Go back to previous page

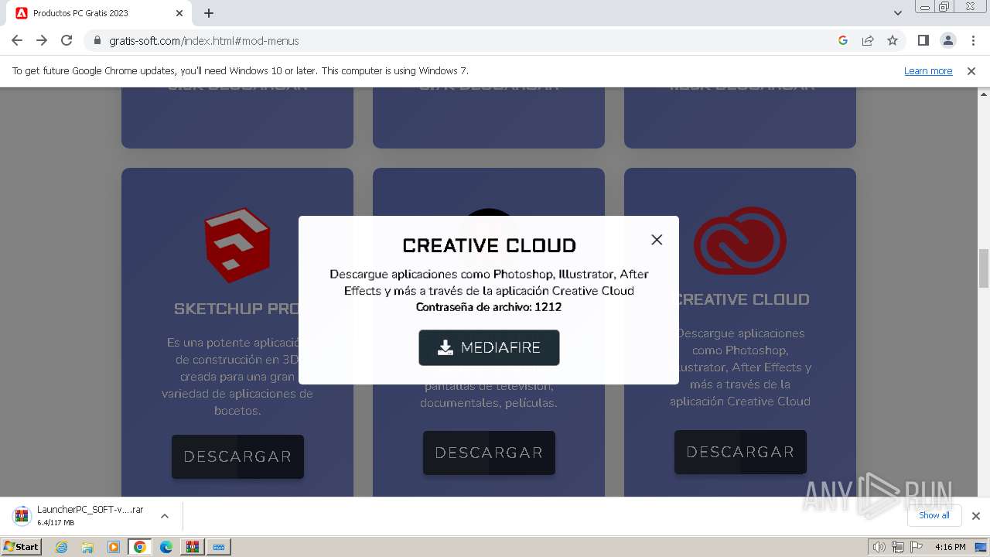pyautogui.click(x=17, y=40)
